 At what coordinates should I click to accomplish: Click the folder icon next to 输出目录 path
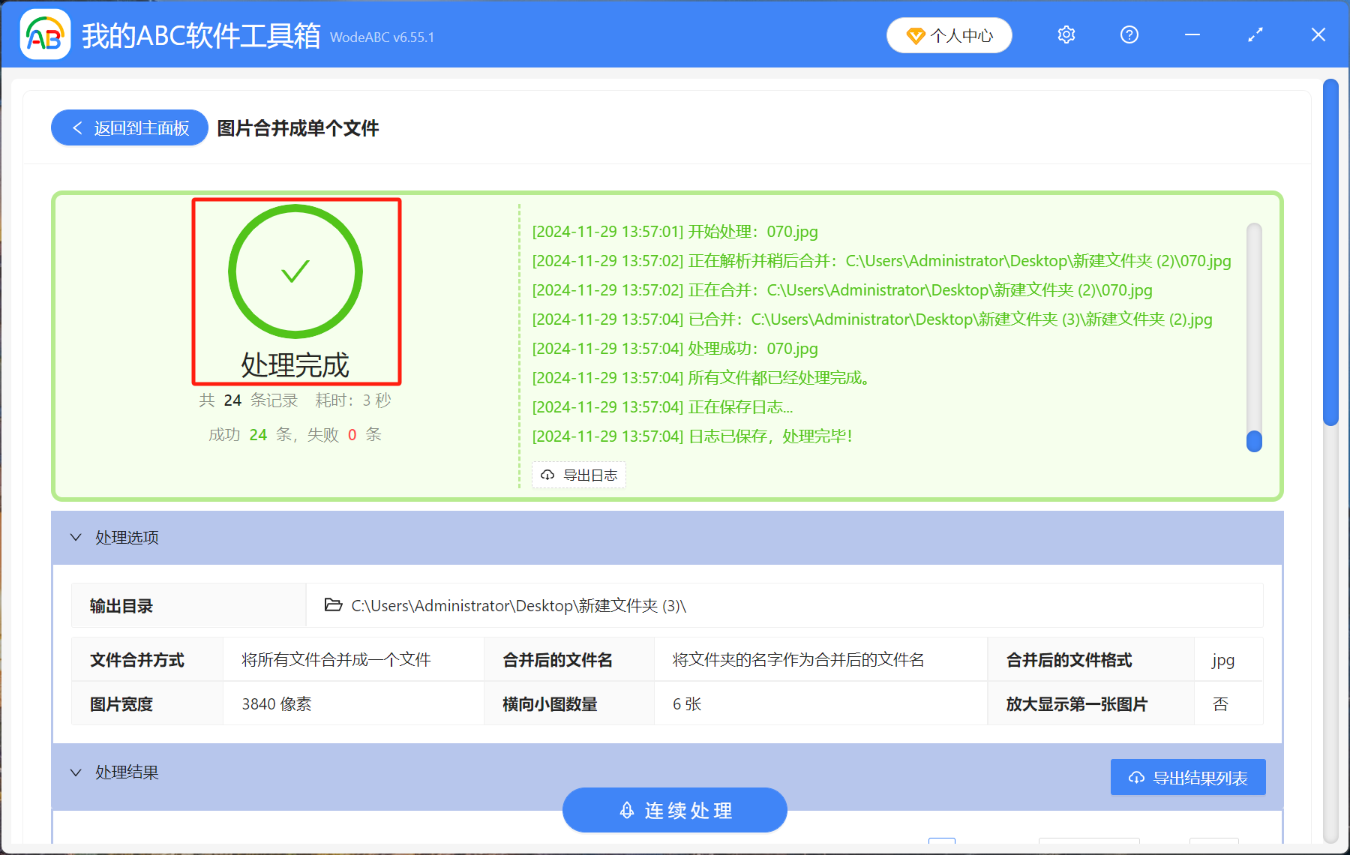332,605
